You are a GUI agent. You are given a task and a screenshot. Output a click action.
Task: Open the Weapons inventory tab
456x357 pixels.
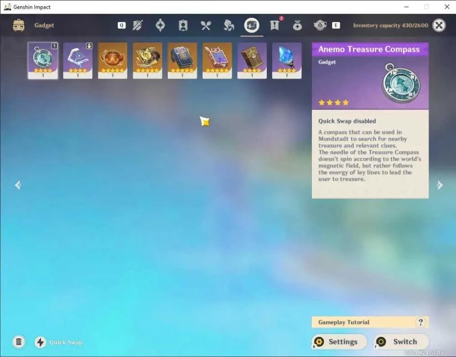point(138,25)
